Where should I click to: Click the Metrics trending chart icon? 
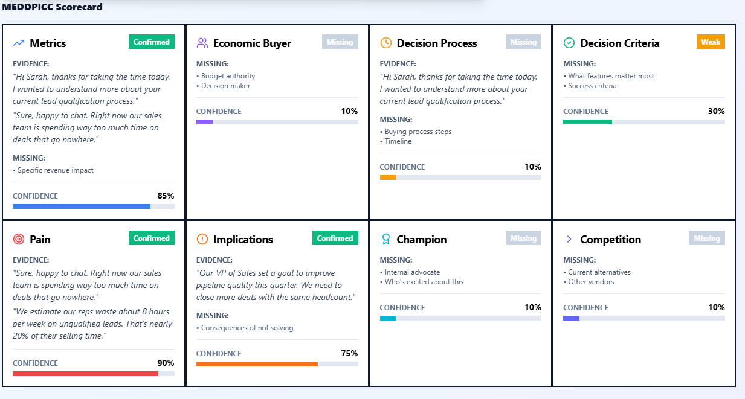point(18,42)
